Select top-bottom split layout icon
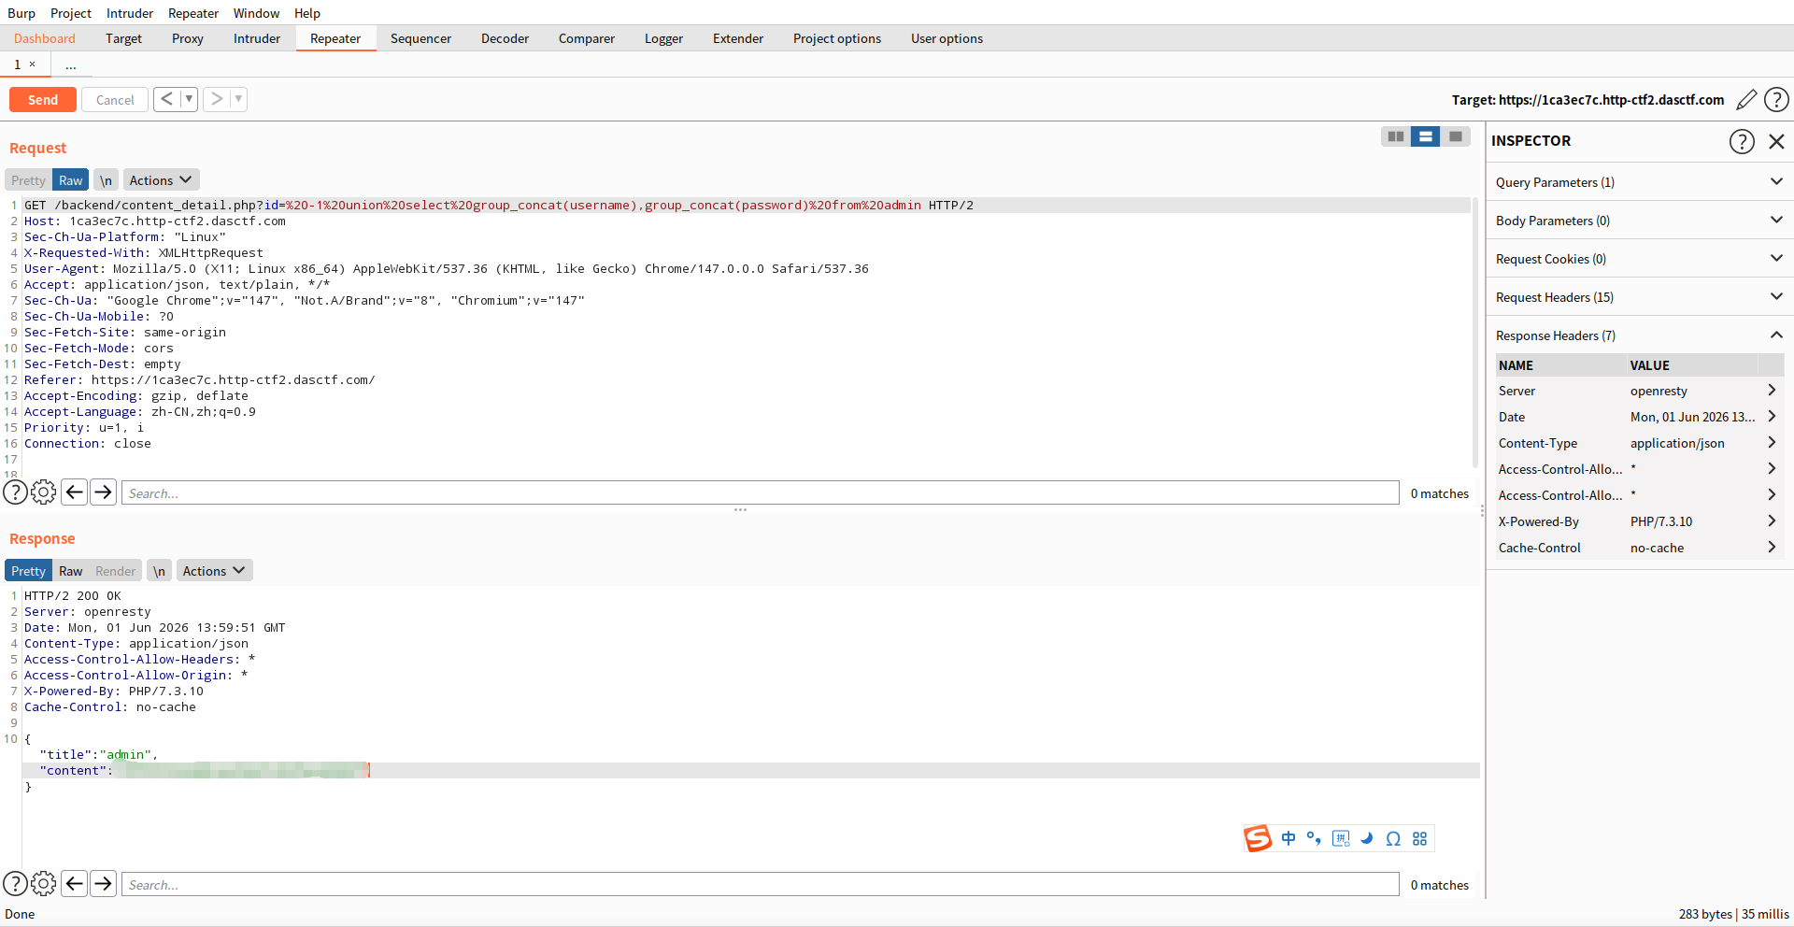This screenshot has height=927, width=1794. (1426, 136)
